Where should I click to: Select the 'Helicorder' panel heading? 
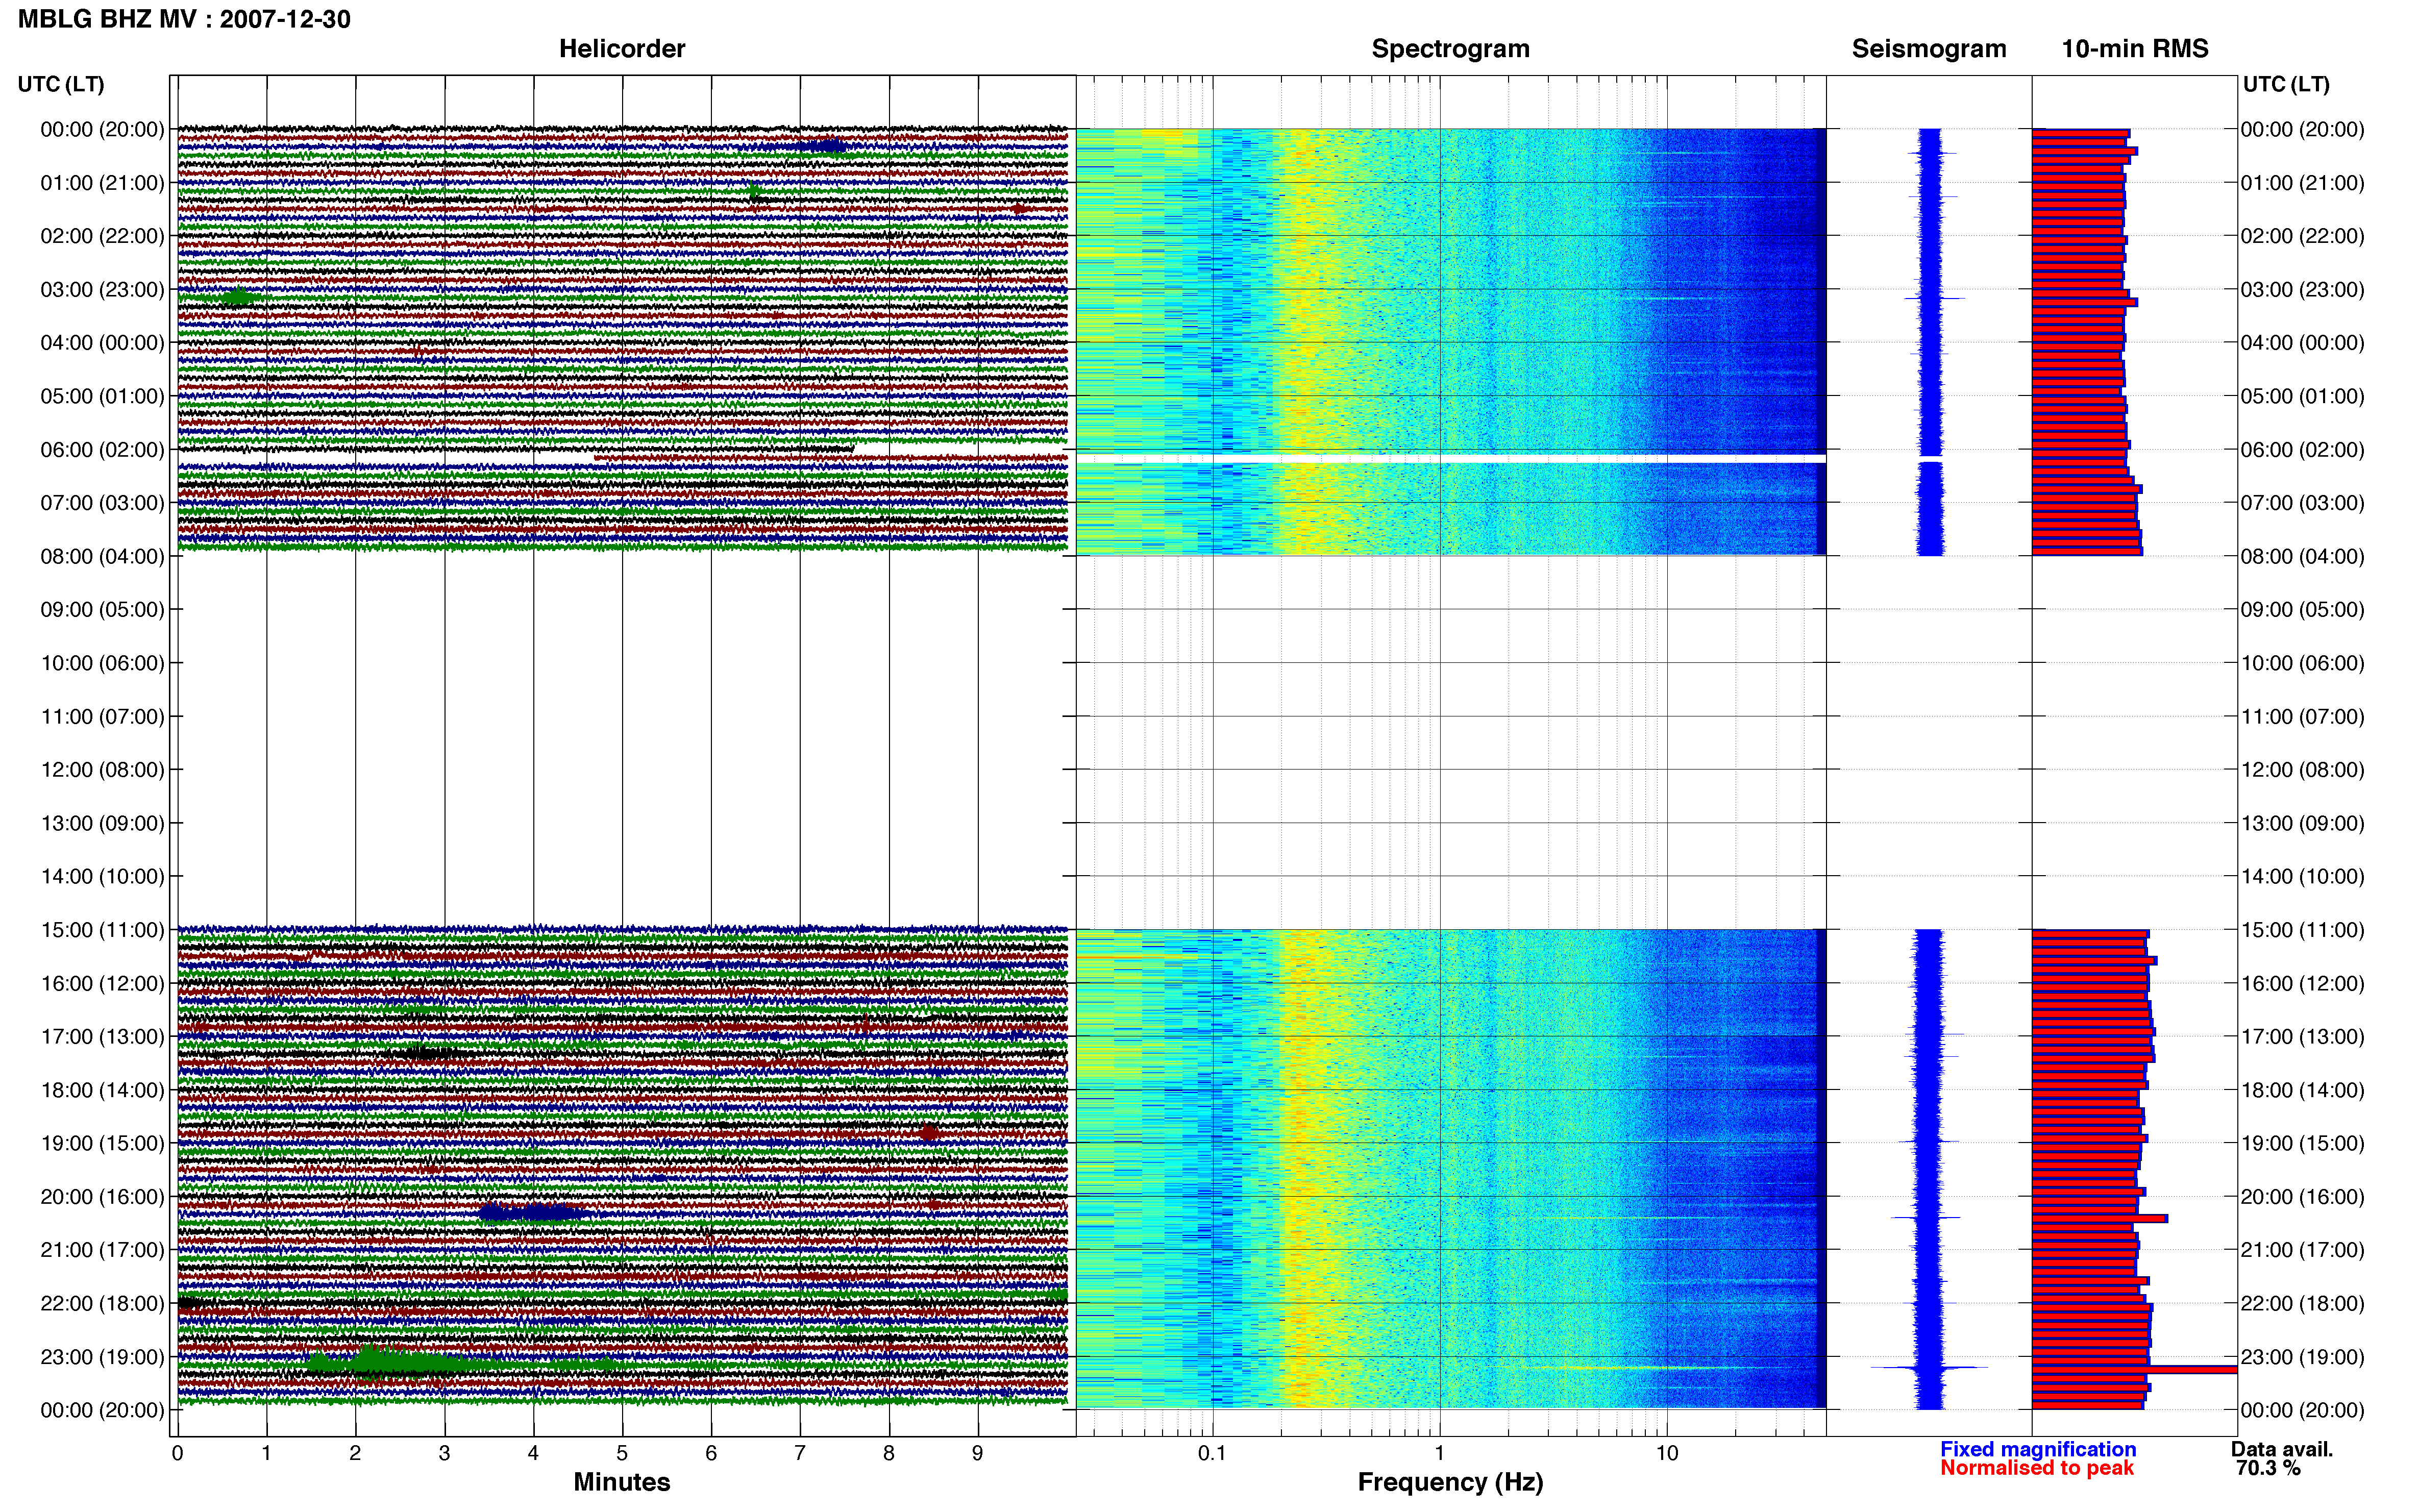621,49
